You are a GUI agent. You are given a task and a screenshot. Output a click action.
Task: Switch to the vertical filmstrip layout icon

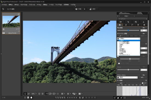coord(31,98)
